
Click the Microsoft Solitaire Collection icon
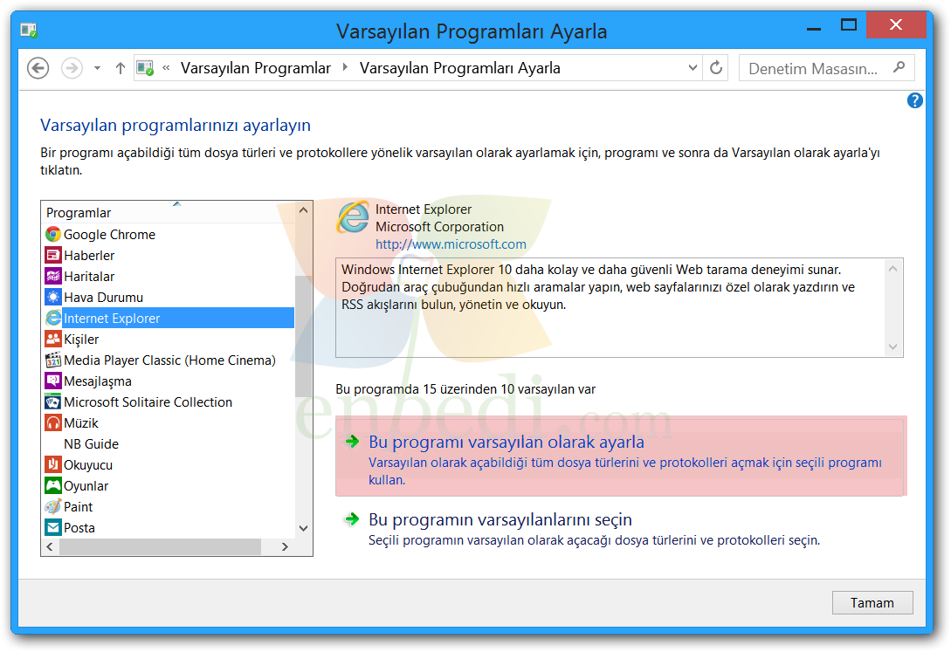[x=53, y=401]
